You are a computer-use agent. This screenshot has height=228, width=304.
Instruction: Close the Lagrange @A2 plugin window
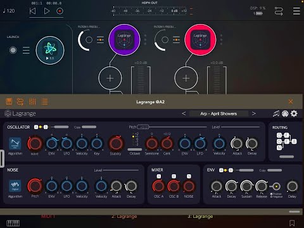pos(291,101)
